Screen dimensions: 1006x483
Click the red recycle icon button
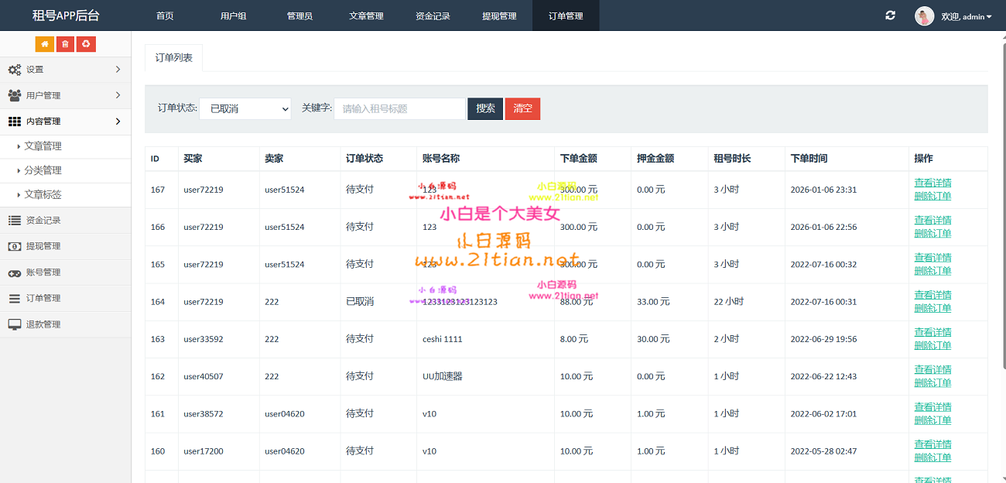coord(86,44)
